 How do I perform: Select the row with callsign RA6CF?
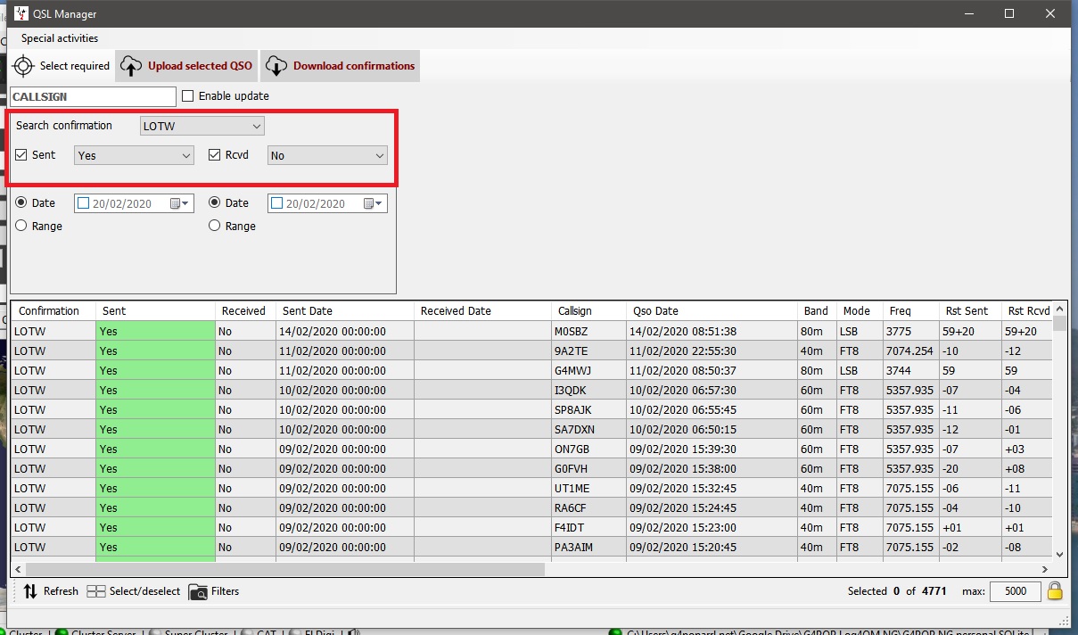tap(531, 507)
